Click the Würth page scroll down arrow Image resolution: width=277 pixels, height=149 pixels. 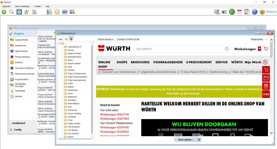(x=271, y=133)
